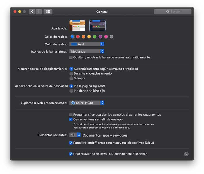Click the Íconos de la barra lateral: label
The height and width of the screenshot is (174, 204).
pos(49,51)
